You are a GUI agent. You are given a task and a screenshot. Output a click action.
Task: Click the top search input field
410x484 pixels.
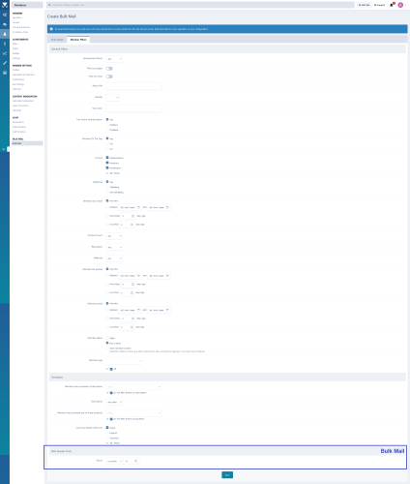(200, 5)
